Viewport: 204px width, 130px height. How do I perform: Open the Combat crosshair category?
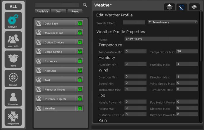pyautogui.click(x=13, y=78)
